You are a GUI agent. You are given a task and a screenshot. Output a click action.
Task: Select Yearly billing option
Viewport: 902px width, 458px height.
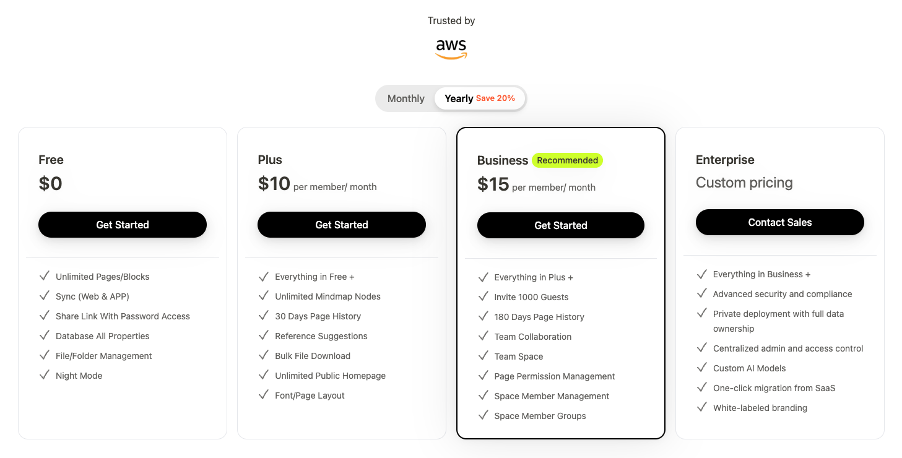pos(459,98)
